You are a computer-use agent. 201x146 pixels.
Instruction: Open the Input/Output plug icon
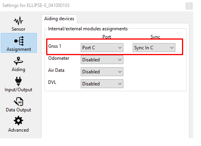[x=18, y=81]
